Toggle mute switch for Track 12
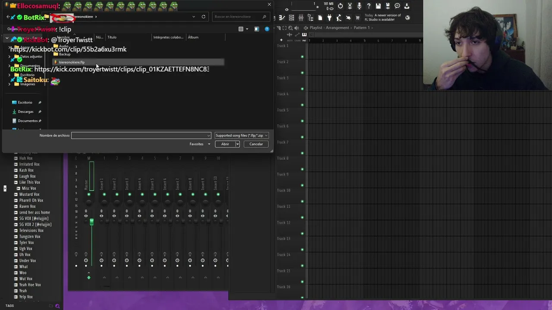Image resolution: width=552 pixels, height=310 pixels. [302, 233]
